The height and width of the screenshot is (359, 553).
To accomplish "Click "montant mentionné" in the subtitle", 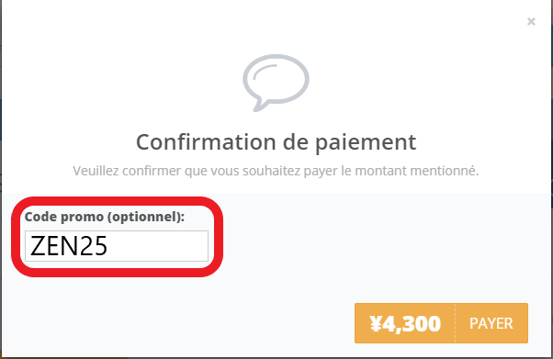I will (x=416, y=171).
